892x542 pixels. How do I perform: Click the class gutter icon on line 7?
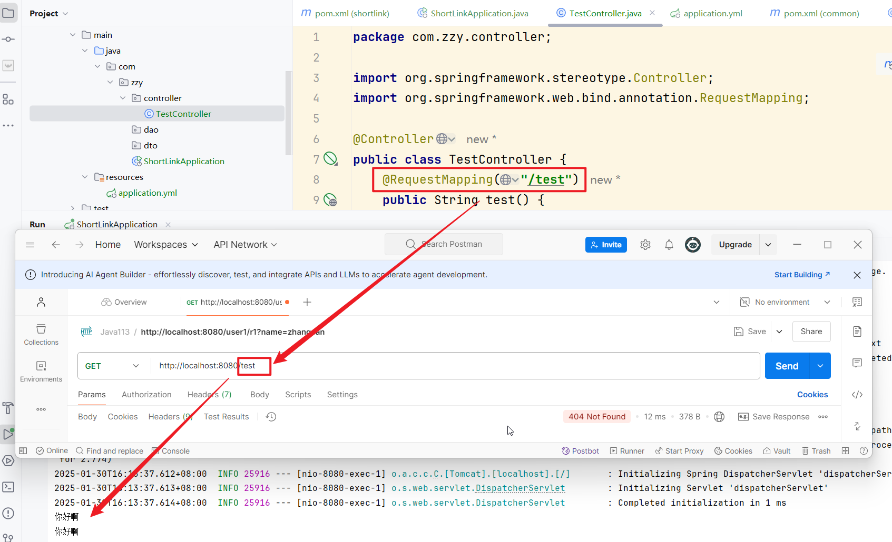click(x=330, y=159)
